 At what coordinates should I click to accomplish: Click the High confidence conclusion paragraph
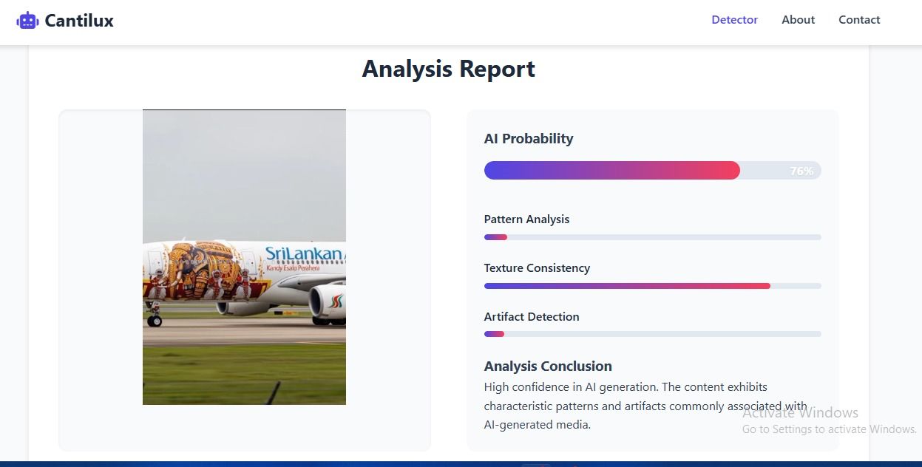(645, 406)
